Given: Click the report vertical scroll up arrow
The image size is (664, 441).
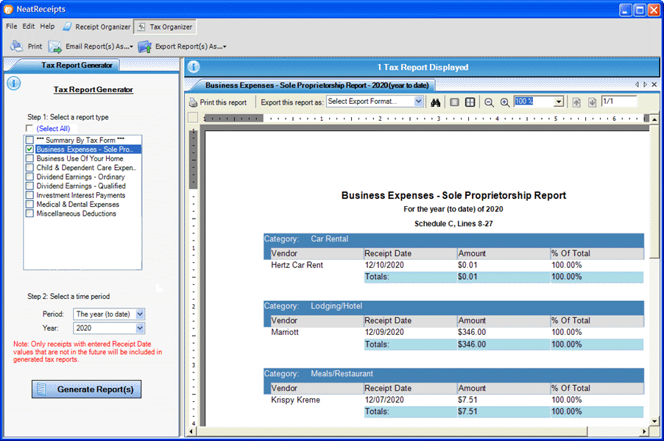Looking at the screenshot, I should [655, 120].
